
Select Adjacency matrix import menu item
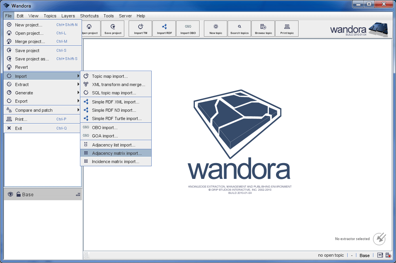coord(116,153)
